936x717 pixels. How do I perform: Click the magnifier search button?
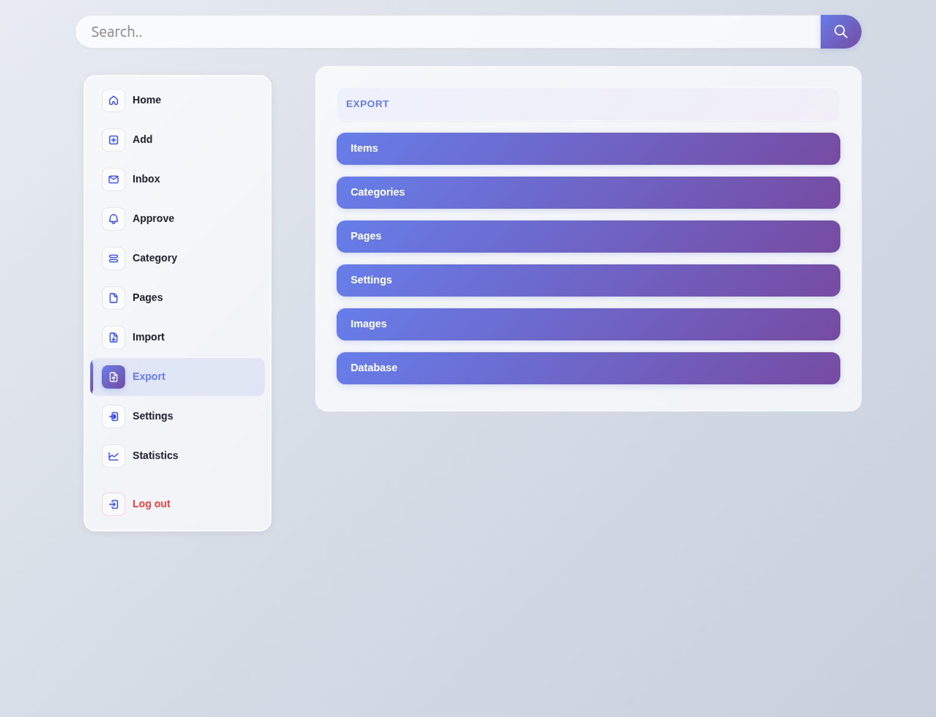[x=840, y=32]
